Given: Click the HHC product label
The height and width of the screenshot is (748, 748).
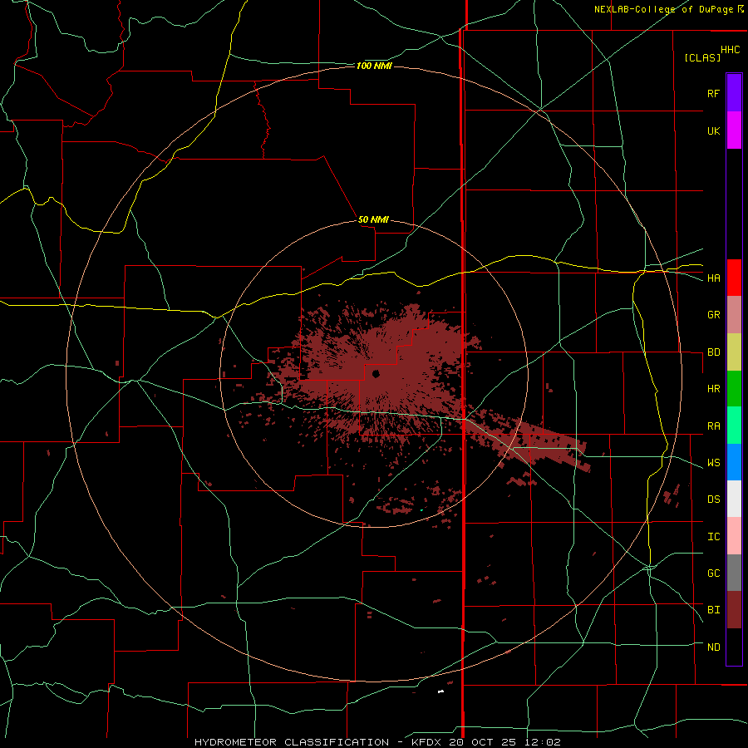Looking at the screenshot, I should (730, 50).
